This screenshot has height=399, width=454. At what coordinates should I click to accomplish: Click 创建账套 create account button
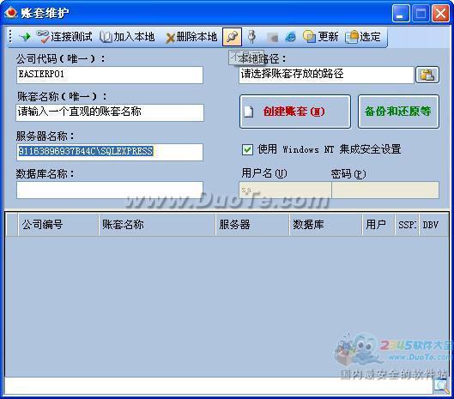[295, 112]
